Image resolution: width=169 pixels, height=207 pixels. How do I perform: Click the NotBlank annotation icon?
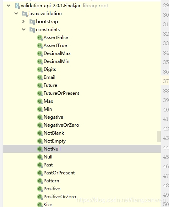[x=40, y=133]
